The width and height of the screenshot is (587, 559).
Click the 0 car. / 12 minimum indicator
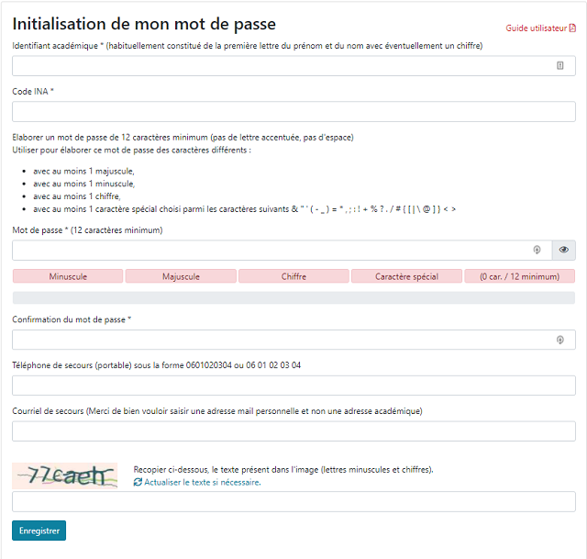point(520,276)
